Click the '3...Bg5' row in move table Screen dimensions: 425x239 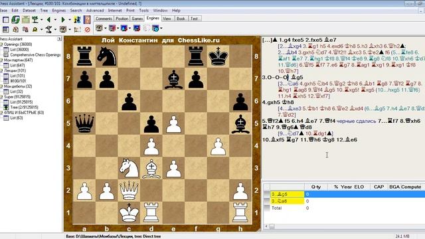[x=344, y=194]
